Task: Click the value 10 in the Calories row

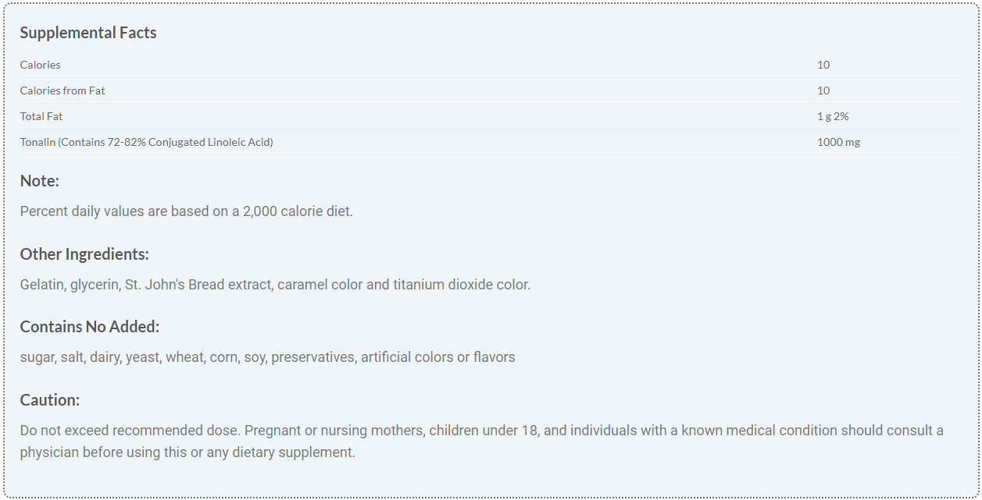Action: tap(823, 65)
